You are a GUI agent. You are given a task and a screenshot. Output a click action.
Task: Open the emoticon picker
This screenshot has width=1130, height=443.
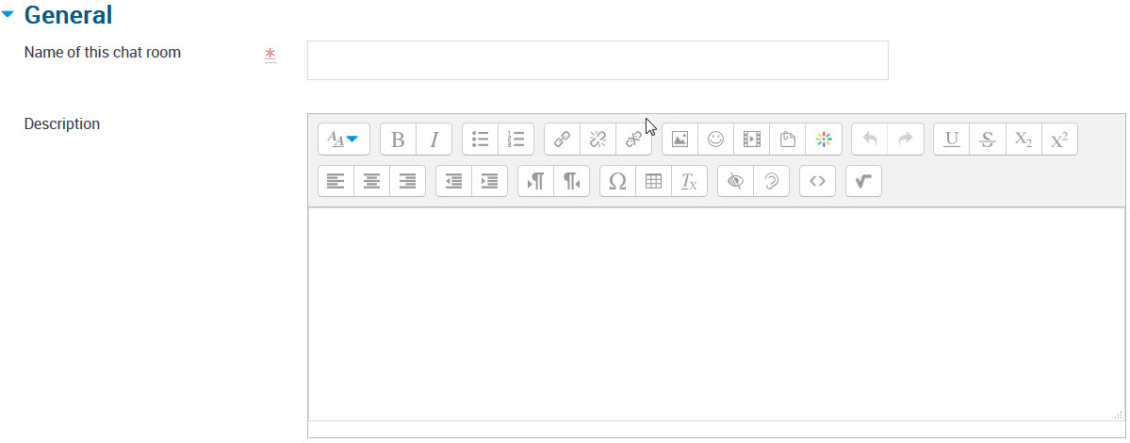click(x=715, y=139)
